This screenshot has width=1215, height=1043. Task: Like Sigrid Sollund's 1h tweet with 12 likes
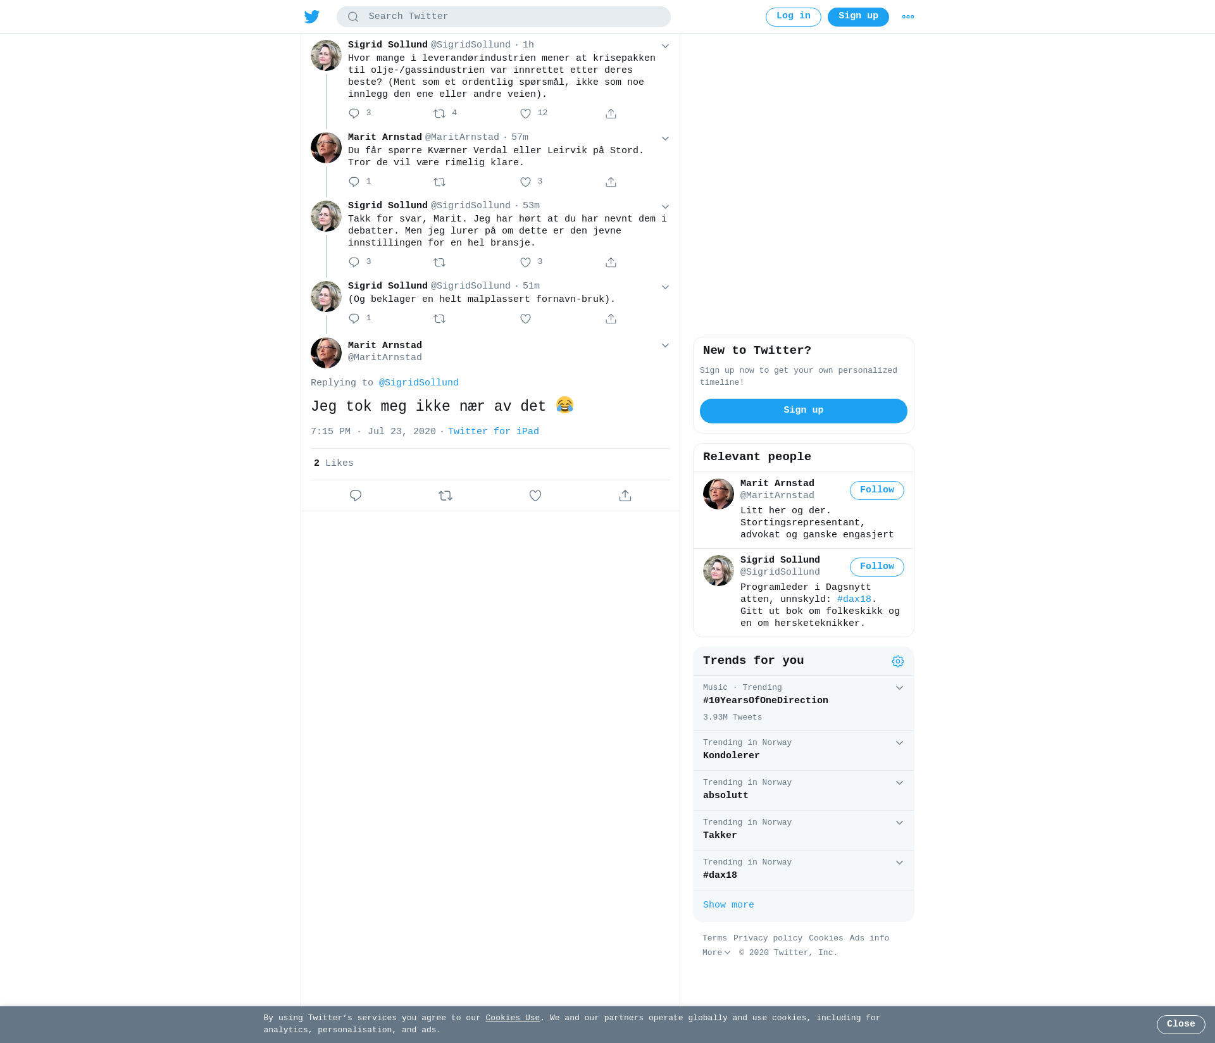point(525,113)
